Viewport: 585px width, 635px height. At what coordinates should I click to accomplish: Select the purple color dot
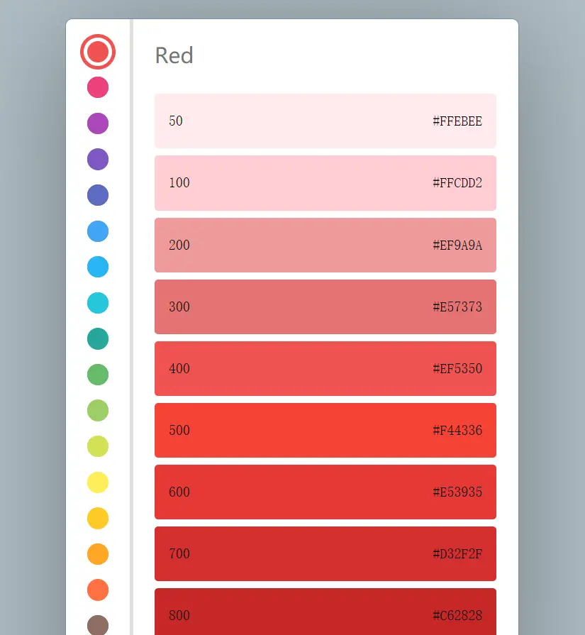point(98,123)
